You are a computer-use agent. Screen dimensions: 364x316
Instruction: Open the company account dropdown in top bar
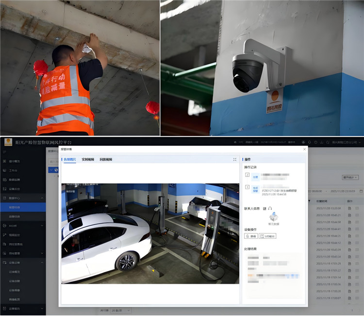[x=347, y=142]
